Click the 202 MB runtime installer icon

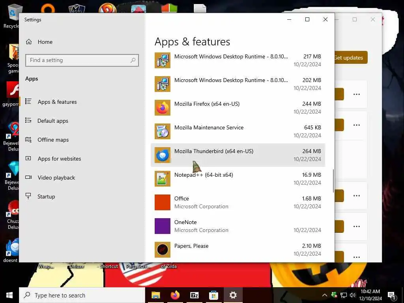(x=162, y=84)
